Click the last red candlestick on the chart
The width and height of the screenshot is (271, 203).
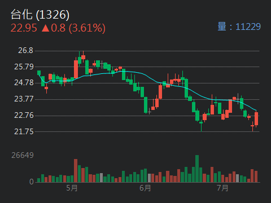pyautogui.click(x=256, y=118)
